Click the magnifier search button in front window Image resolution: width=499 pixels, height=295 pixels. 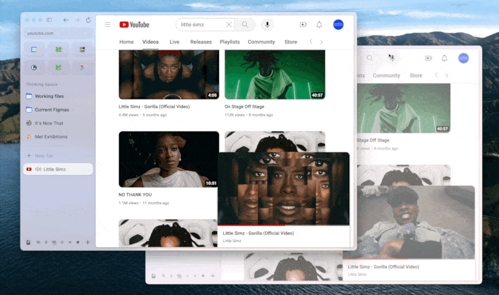pyautogui.click(x=245, y=24)
